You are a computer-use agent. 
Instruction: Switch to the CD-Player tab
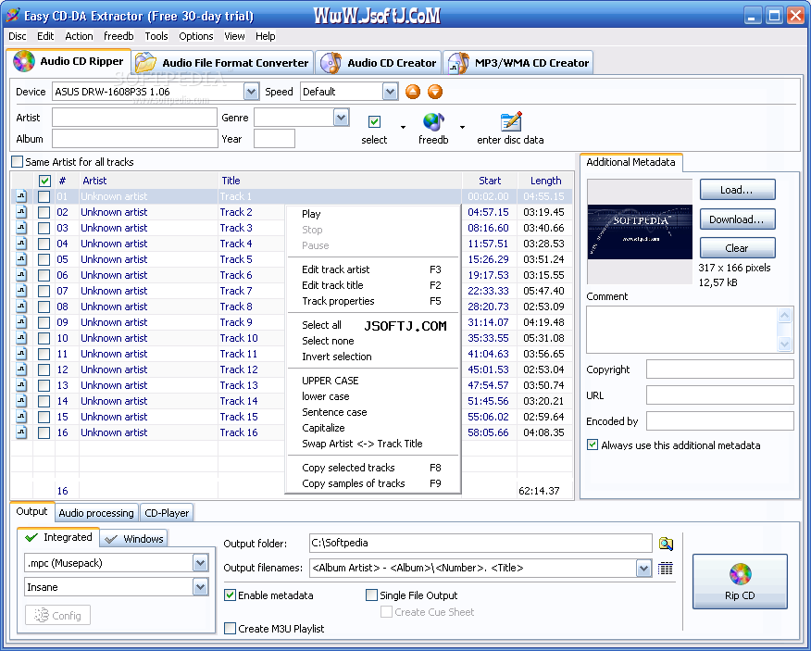167,513
